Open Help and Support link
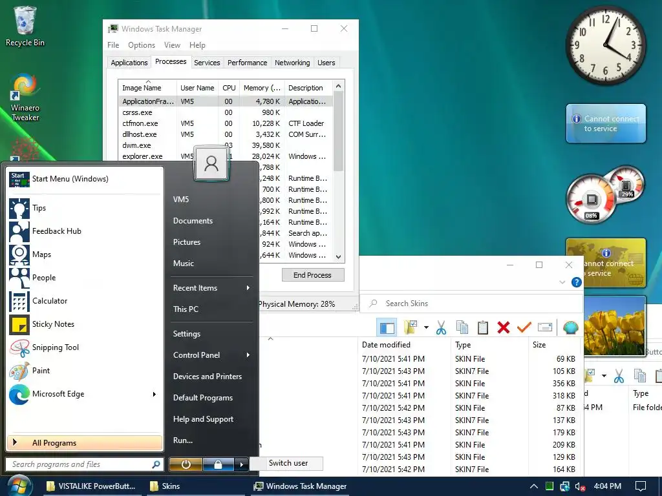This screenshot has width=662, height=496. 203,418
